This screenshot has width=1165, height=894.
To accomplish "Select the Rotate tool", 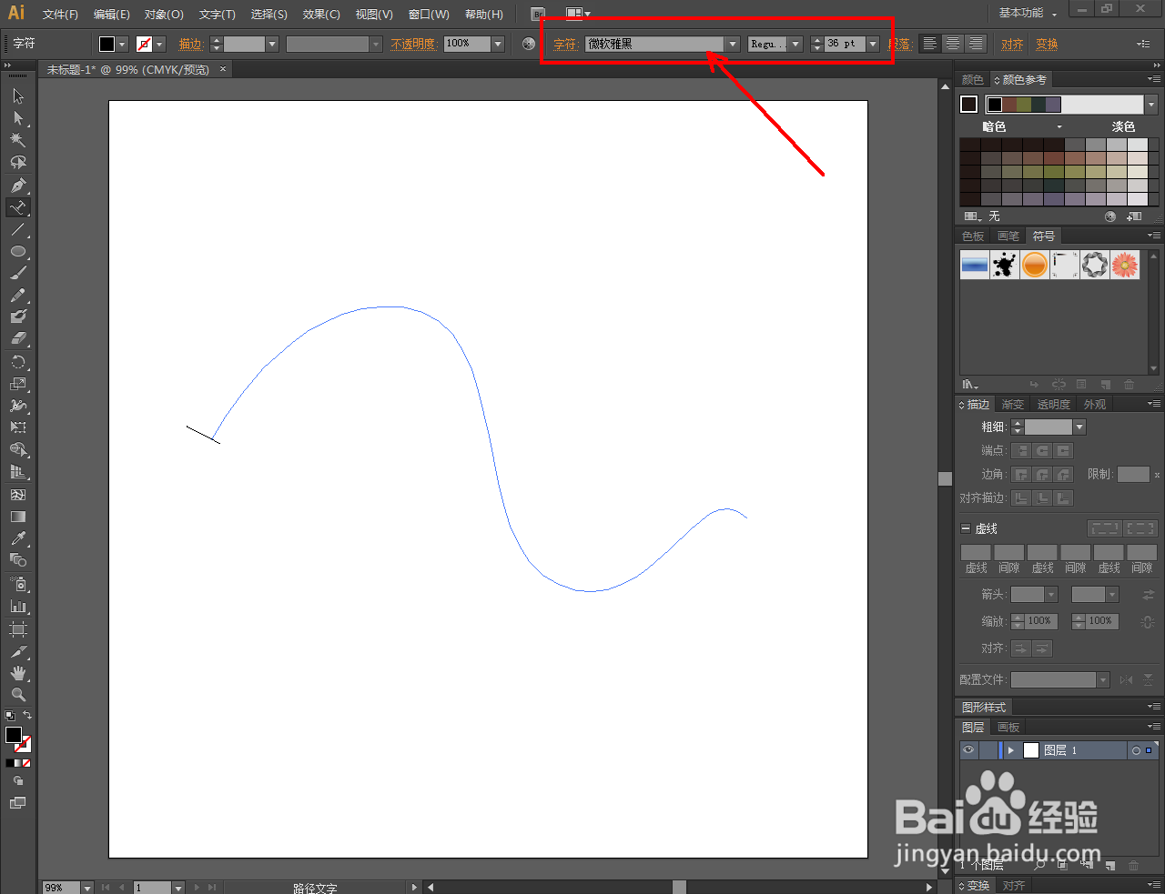I will point(18,362).
